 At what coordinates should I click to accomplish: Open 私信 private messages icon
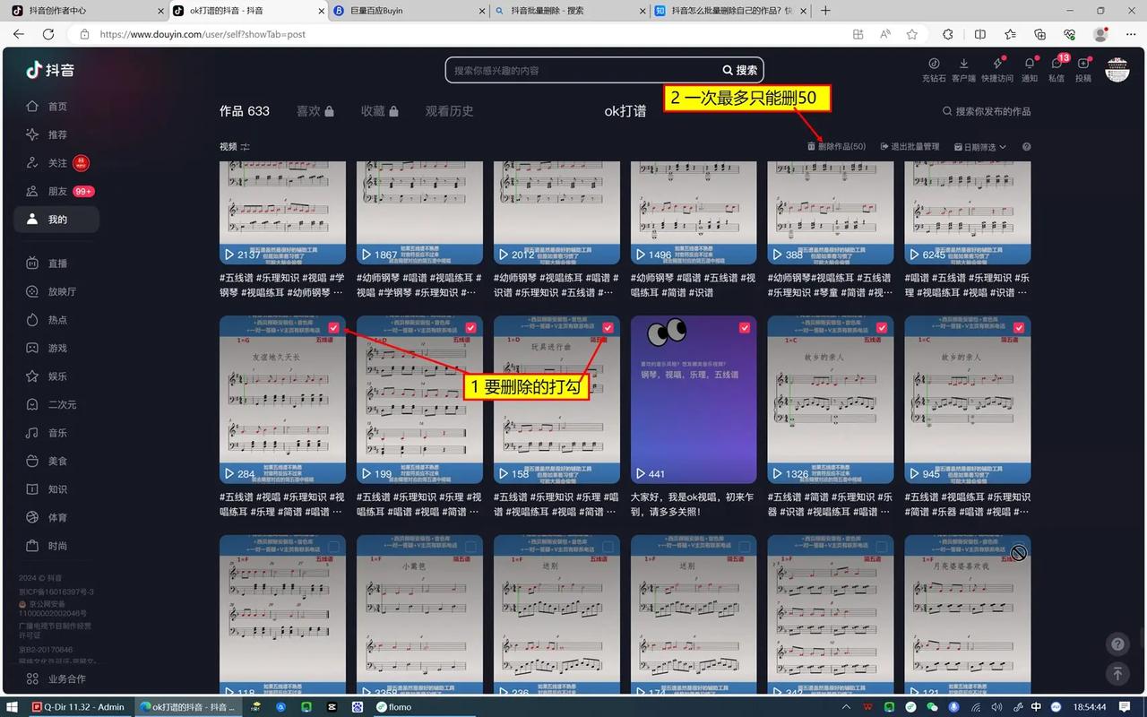tap(1056, 63)
